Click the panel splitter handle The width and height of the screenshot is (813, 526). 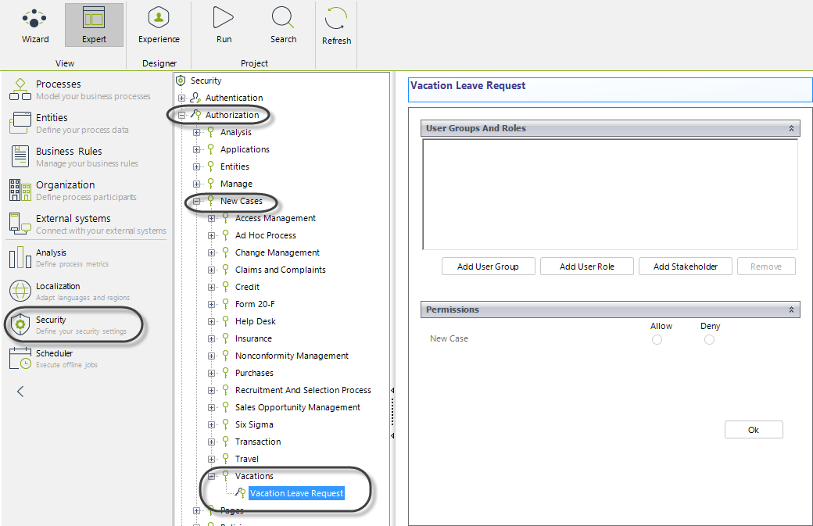point(392,412)
